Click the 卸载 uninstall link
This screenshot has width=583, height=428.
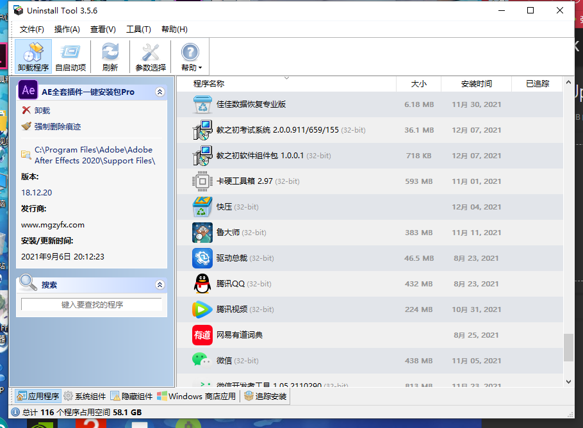[x=42, y=110]
